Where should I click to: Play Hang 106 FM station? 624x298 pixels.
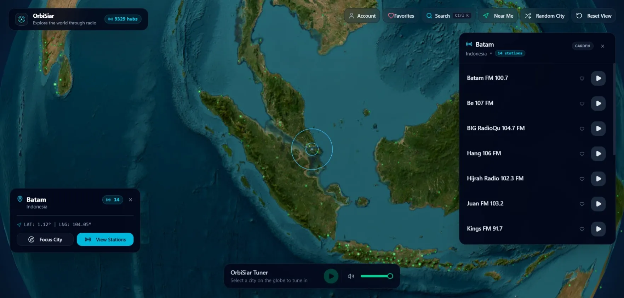pos(598,154)
